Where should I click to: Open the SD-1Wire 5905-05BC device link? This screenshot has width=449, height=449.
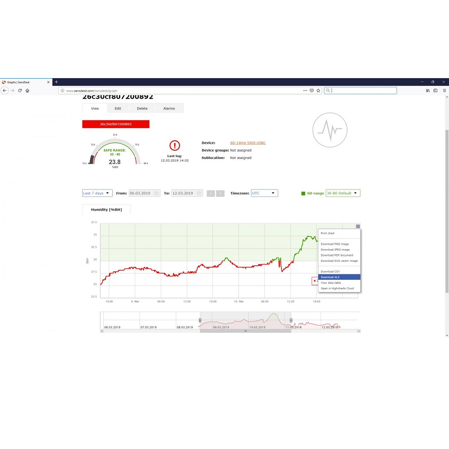click(248, 143)
